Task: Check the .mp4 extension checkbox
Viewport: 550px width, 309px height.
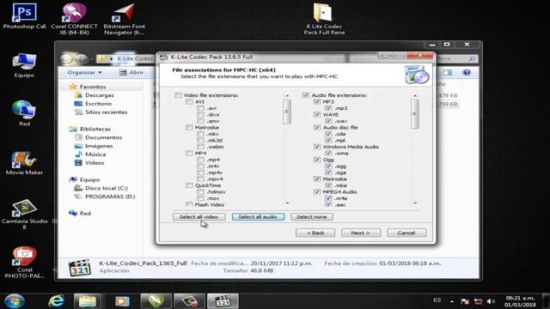Action: click(200, 160)
